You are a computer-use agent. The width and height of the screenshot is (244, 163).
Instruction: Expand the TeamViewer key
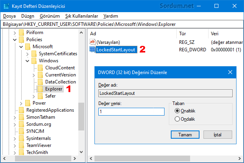[15, 146]
